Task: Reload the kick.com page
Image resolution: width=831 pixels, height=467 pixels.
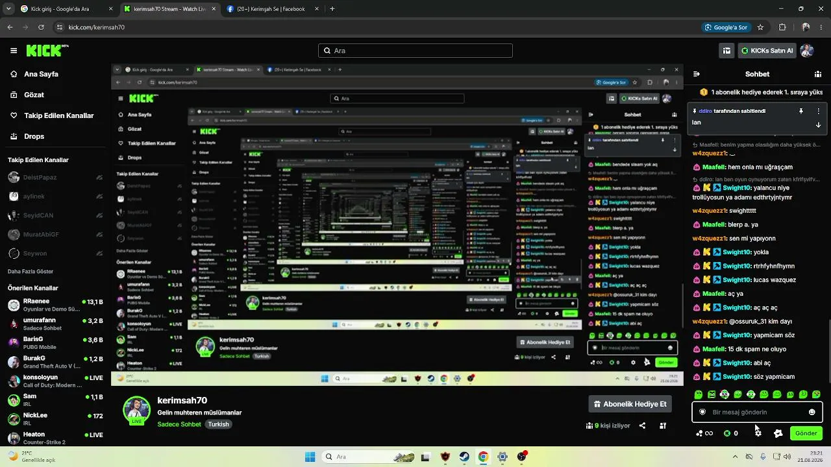Action: point(41,27)
